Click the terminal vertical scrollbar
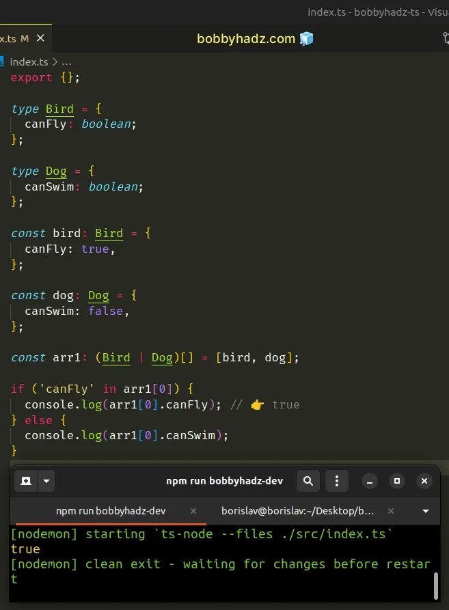 click(x=436, y=586)
